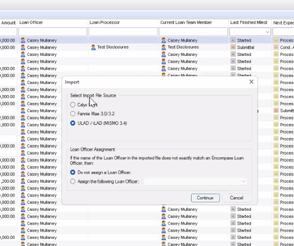Select the Test Disclosures loan processor cell
This screenshot has width=294, height=246.
123,48
